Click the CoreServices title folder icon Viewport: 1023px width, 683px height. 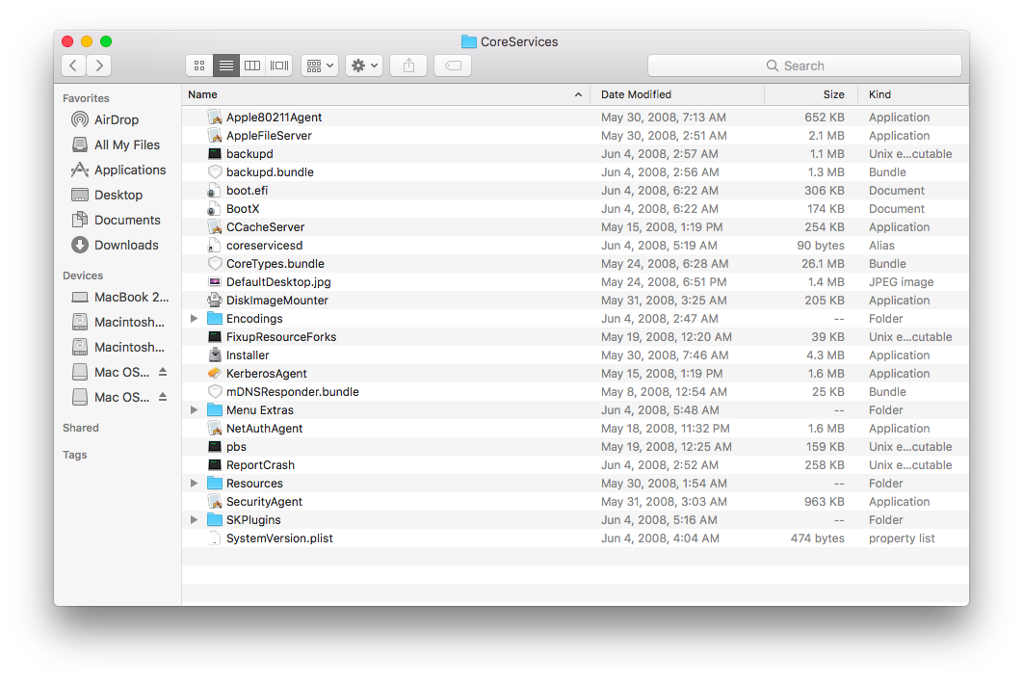click(x=468, y=41)
